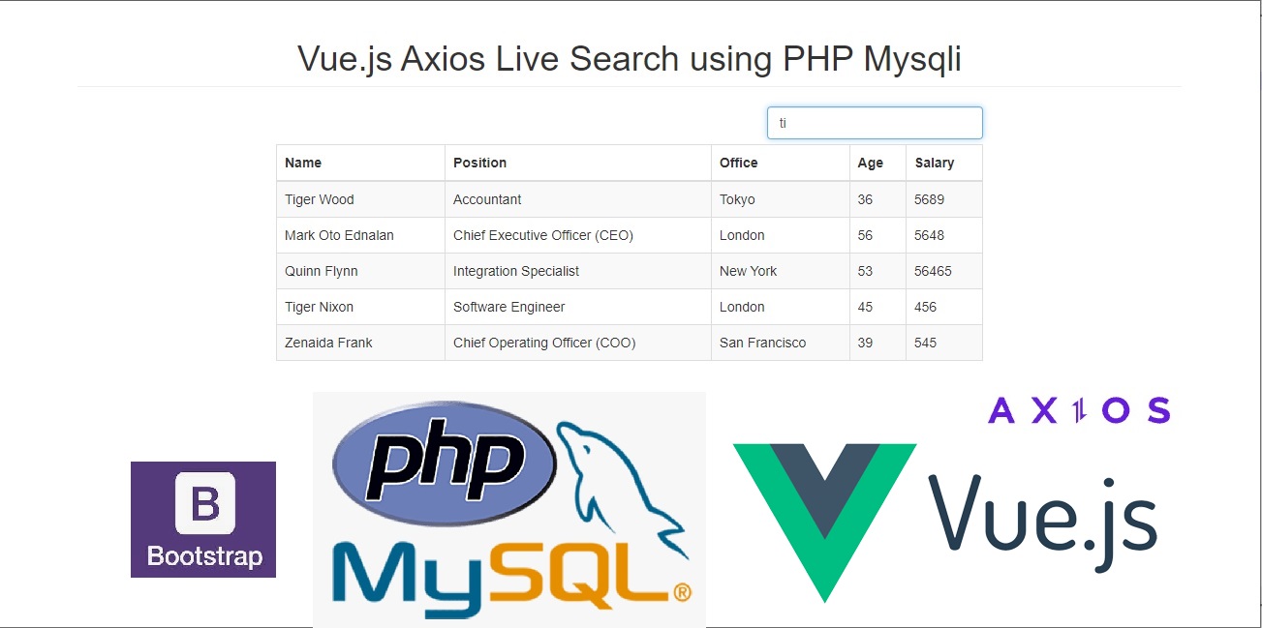Click the live search input containing "ti"
This screenshot has width=1262, height=628.
875,123
